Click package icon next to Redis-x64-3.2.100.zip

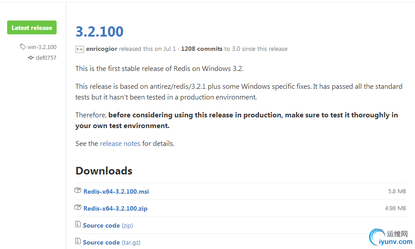click(78, 207)
